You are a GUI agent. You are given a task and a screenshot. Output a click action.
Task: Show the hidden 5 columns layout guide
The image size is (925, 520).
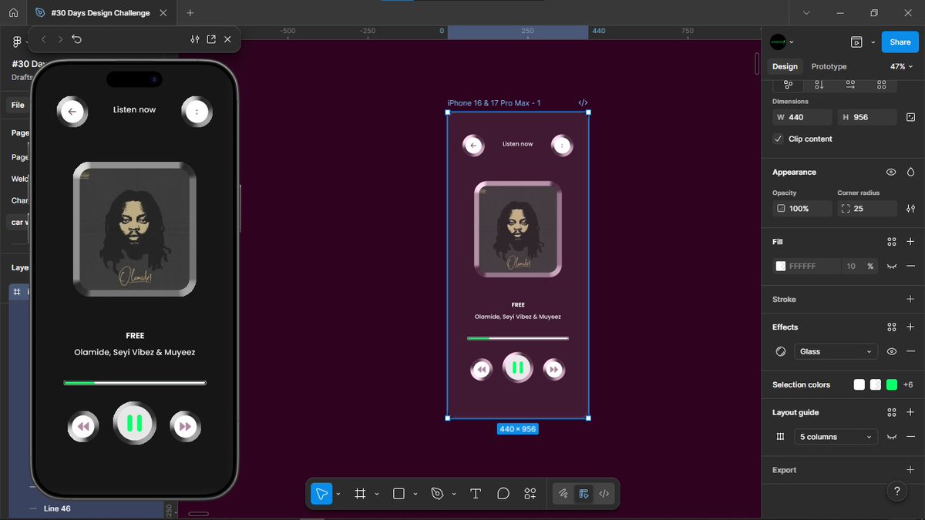click(892, 437)
